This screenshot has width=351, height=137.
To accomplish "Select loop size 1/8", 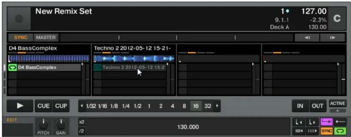I will coord(114,106).
